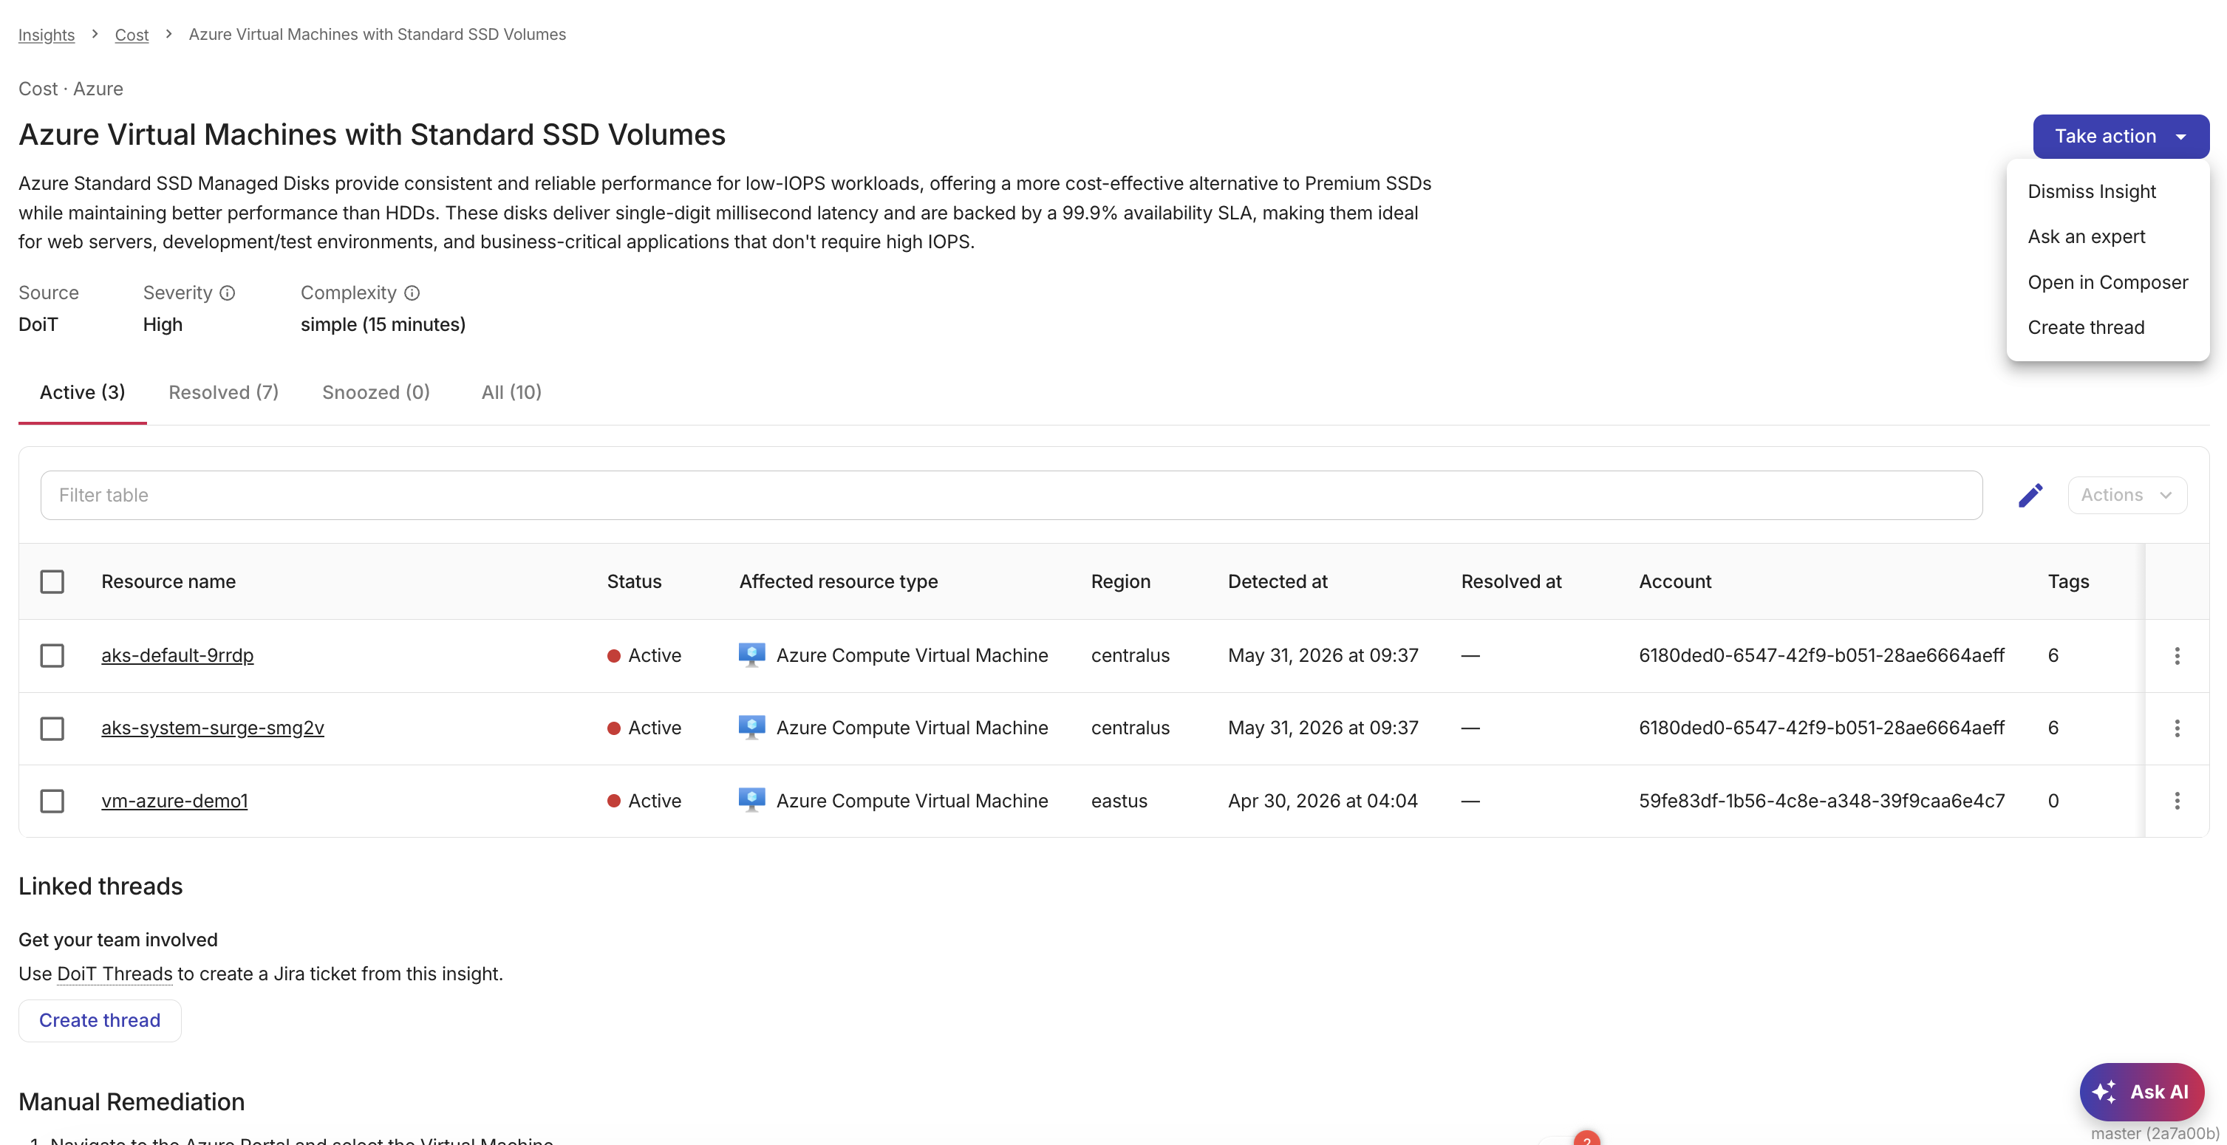2227x1145 pixels.
Task: Select checkbox for vm-azure-demo1
Action: click(x=52, y=801)
